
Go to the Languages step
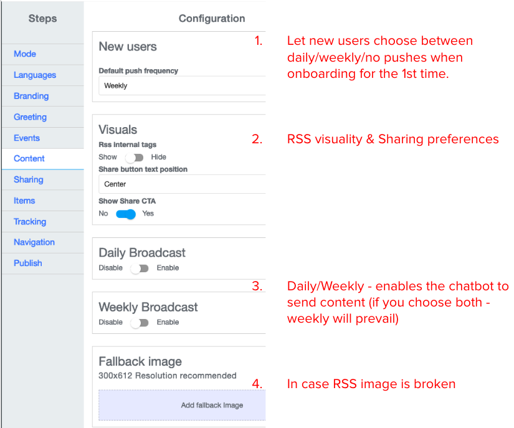35,75
